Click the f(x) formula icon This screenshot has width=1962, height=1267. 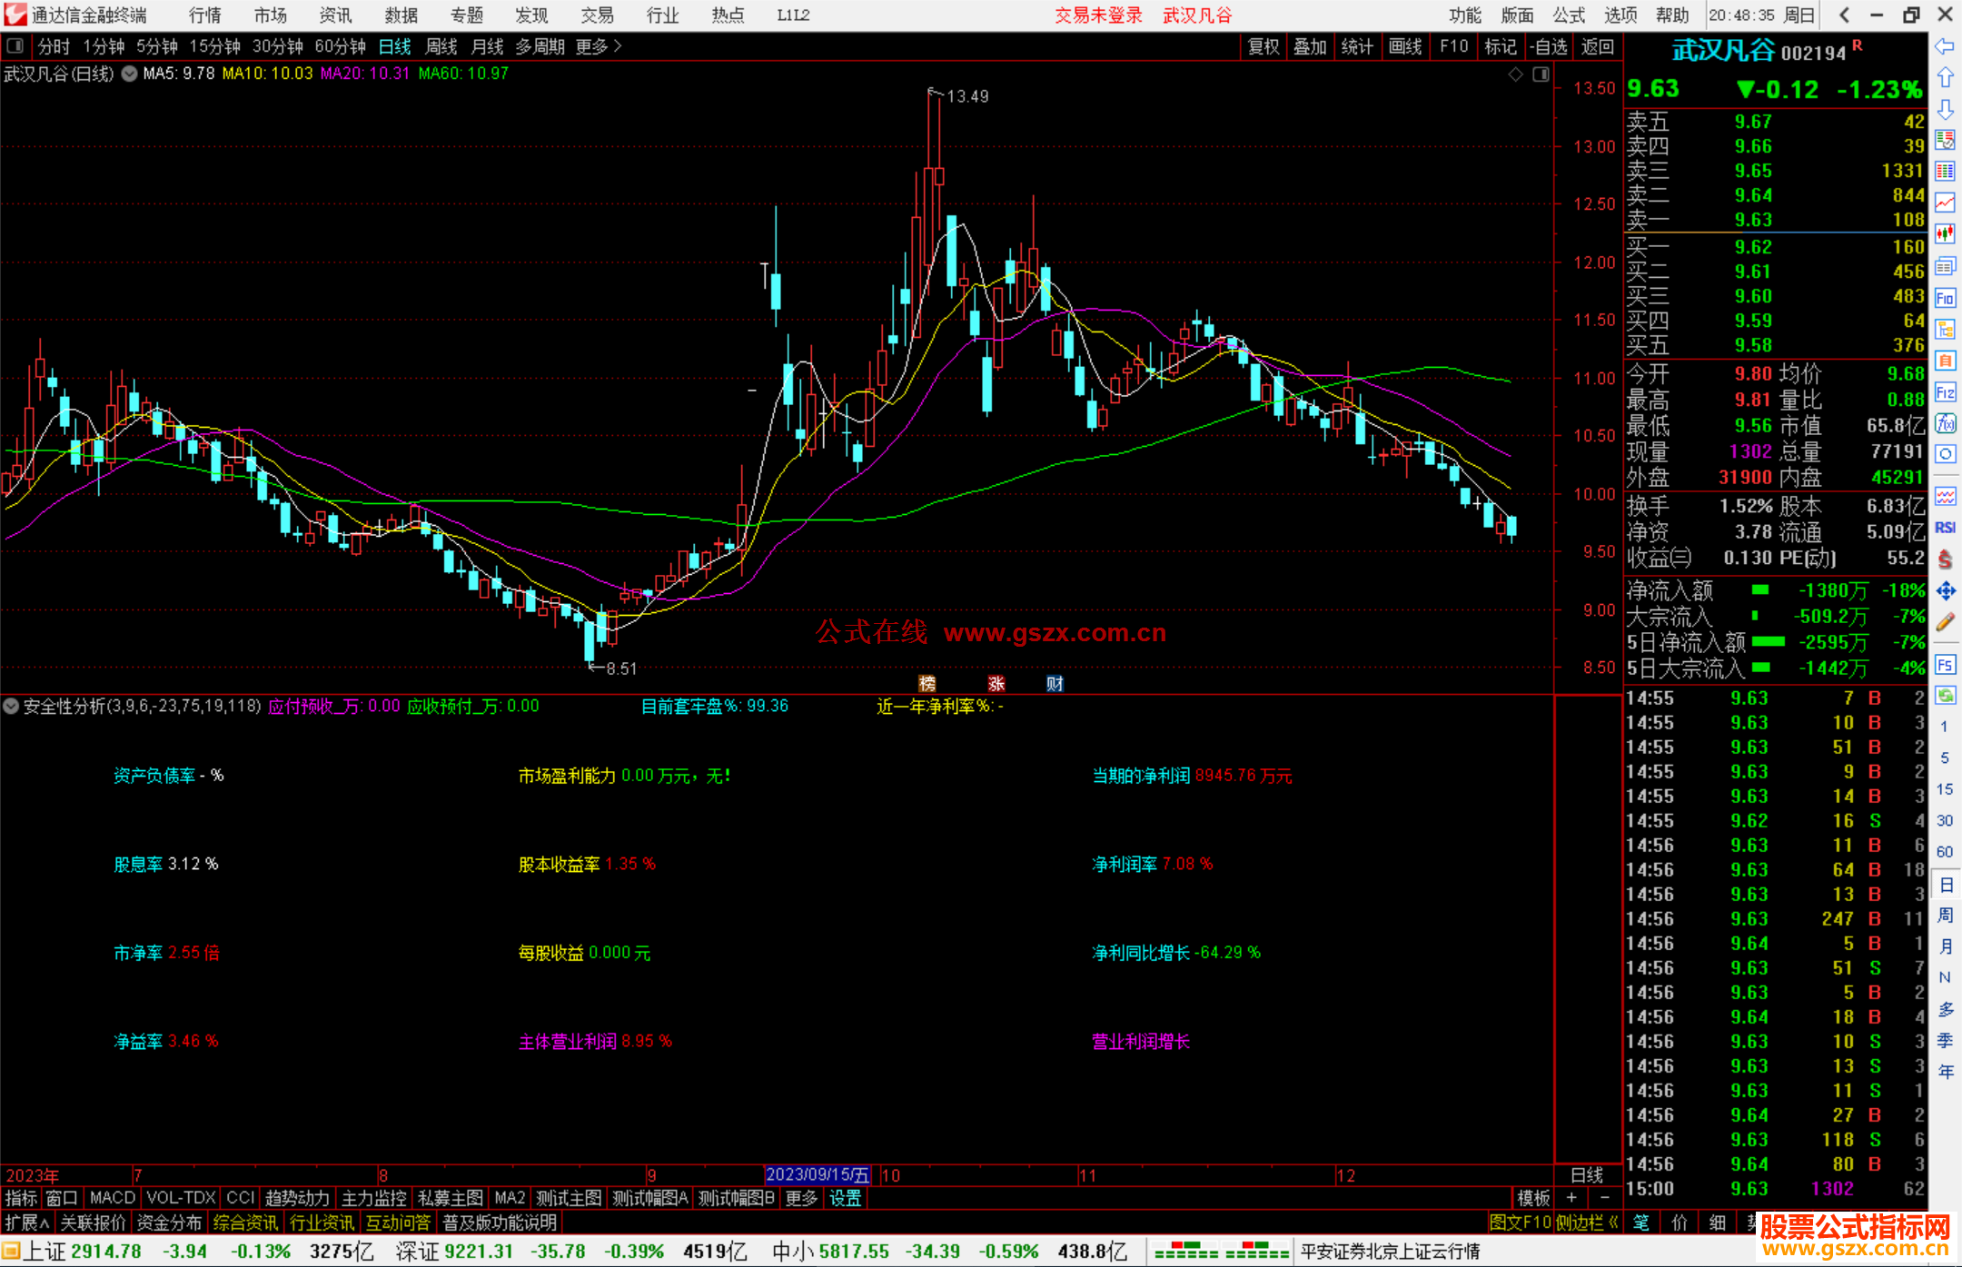click(1945, 423)
